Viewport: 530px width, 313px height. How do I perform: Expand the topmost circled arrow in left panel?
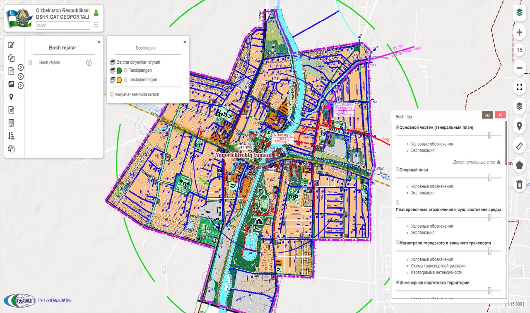pyautogui.click(x=21, y=67)
